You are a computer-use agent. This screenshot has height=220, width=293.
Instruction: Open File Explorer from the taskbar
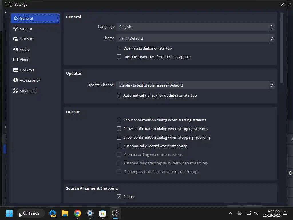[x=65, y=213]
